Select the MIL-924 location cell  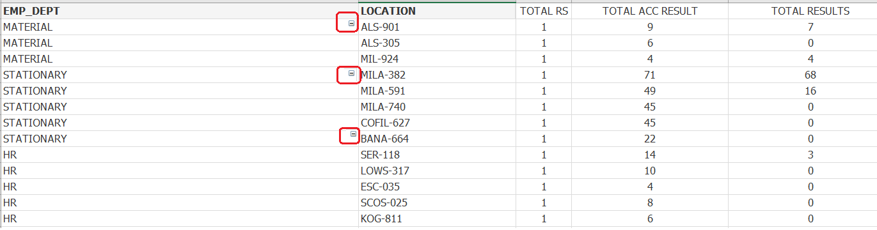[437, 59]
